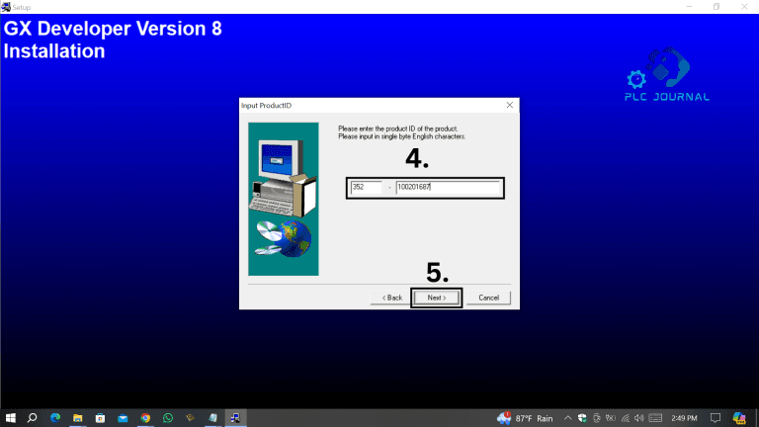The image size is (759, 427).
Task: Open WhatsApp from the taskbar
Action: click(x=168, y=418)
